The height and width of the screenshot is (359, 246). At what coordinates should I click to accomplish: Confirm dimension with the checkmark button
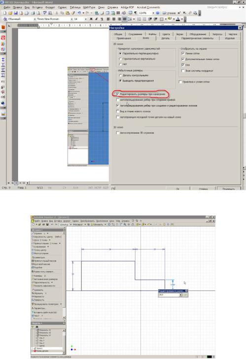(185, 295)
